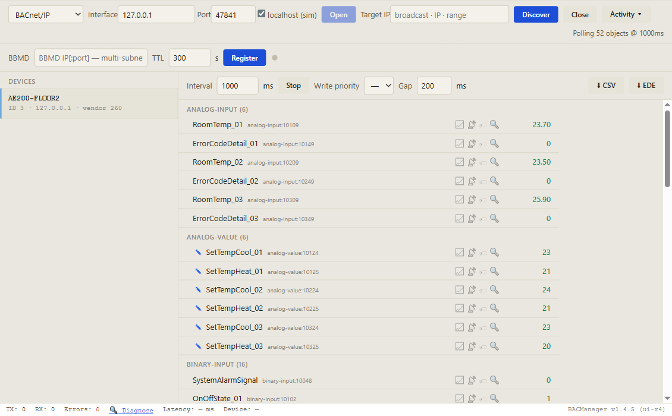
Task: Click the pencil icon beside SetTempHeat_01
Action: (198, 271)
